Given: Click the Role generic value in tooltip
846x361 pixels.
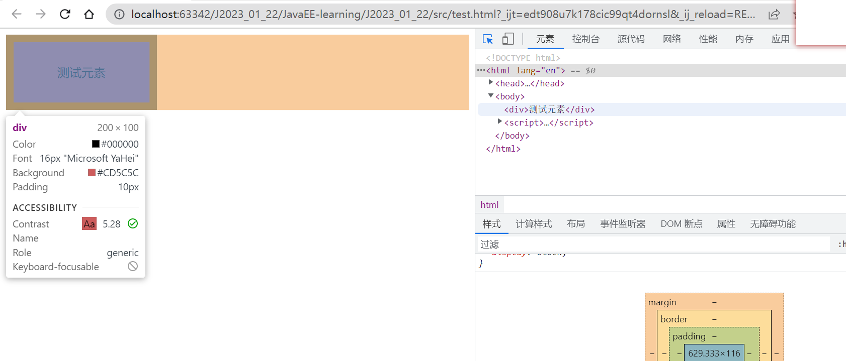Looking at the screenshot, I should click(123, 253).
